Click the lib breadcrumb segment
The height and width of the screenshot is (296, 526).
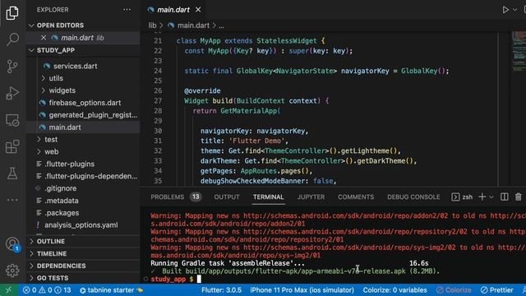pos(152,25)
